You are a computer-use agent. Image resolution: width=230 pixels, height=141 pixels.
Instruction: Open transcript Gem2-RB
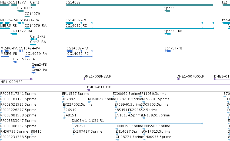[x=38, y=36]
